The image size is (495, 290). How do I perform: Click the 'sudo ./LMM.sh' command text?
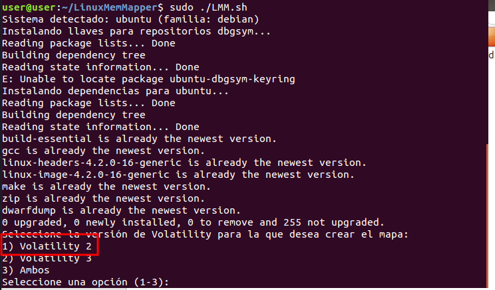tap(208, 7)
